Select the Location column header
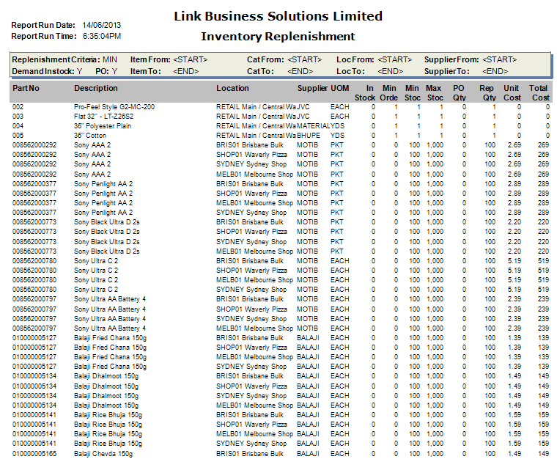This screenshot has width=557, height=459. [x=232, y=88]
